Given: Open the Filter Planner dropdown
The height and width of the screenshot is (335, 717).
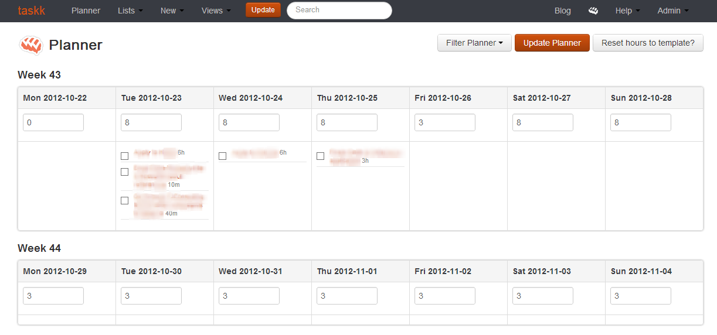Looking at the screenshot, I should 474,43.
